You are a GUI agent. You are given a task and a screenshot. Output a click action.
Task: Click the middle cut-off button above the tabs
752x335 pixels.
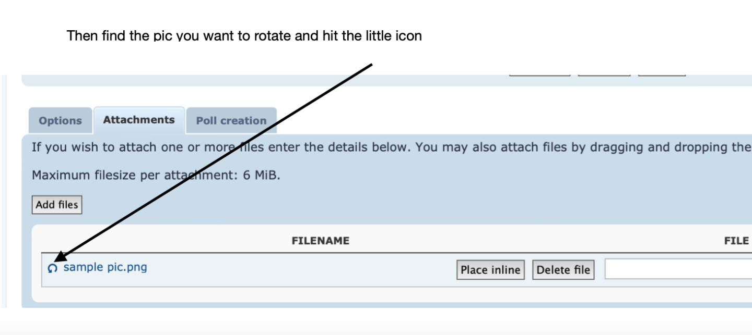pos(604,75)
